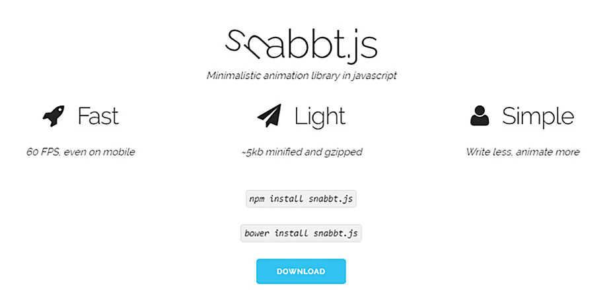
Task: Click the '60 FPS, even on mobile' text
Action: point(81,152)
